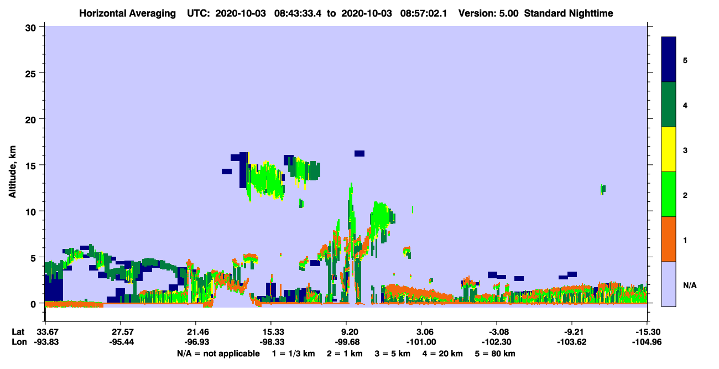Click the latitude value 21.46
The height and width of the screenshot is (369, 719).
point(195,332)
